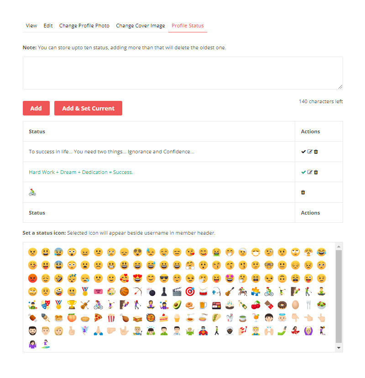
Task: Click the Add button
Action: (36, 108)
